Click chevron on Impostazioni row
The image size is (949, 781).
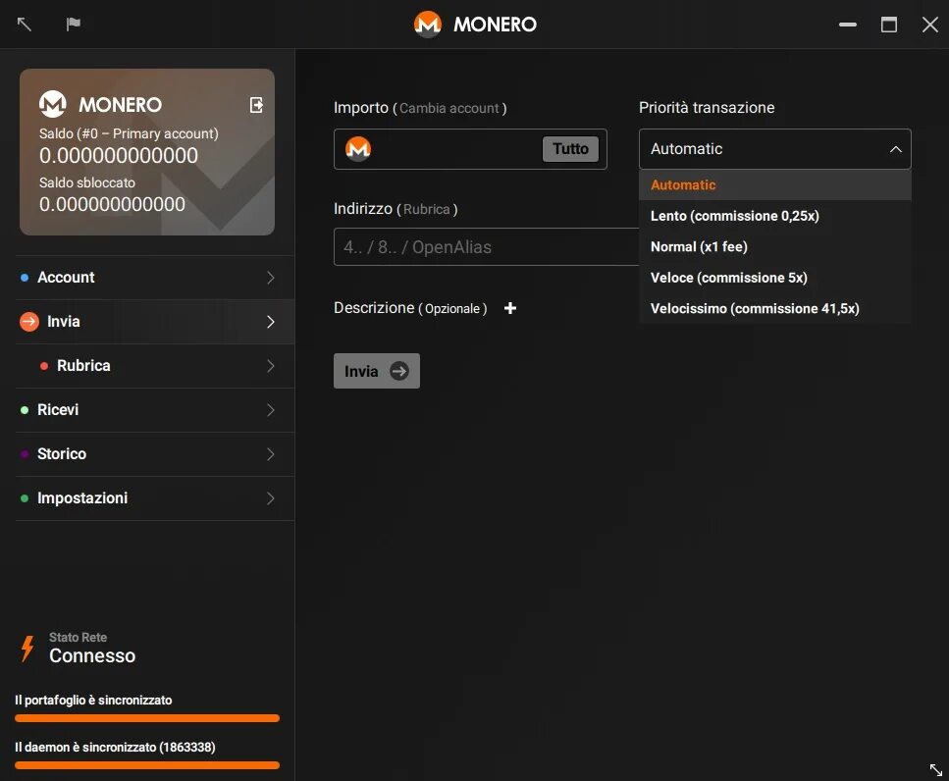coord(271,497)
